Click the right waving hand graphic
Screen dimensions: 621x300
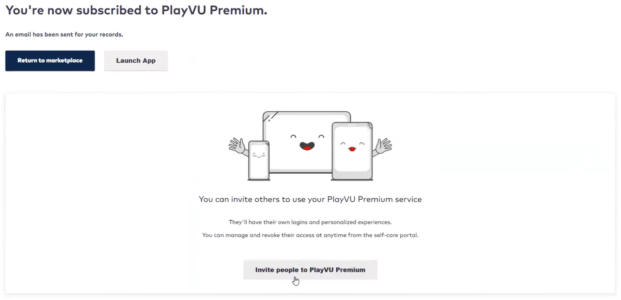click(382, 147)
